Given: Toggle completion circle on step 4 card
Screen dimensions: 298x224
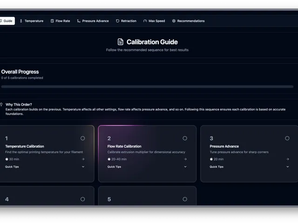Looking at the screenshot, I should (82, 199).
